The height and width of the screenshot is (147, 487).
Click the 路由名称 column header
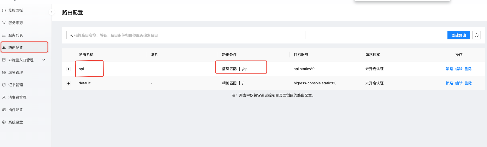(x=86, y=55)
